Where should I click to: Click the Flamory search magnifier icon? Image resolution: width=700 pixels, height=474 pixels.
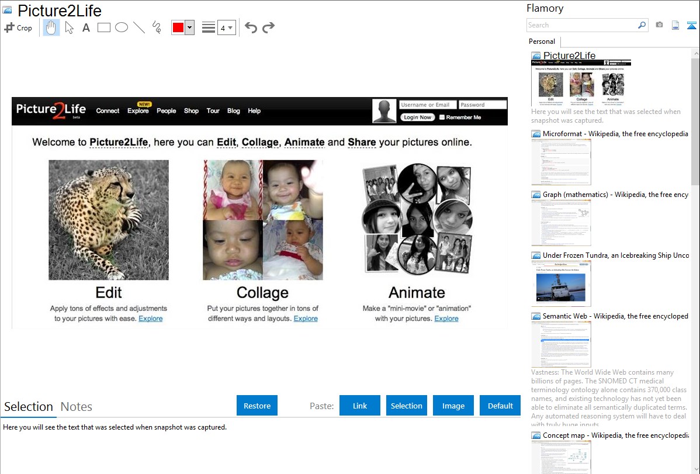click(642, 25)
